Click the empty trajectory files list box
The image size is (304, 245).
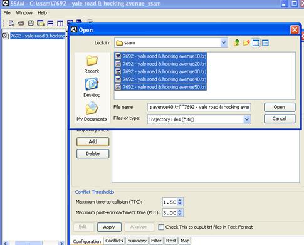tap(206, 156)
